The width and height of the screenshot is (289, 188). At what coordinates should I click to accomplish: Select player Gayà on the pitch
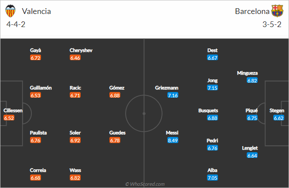[35, 50]
